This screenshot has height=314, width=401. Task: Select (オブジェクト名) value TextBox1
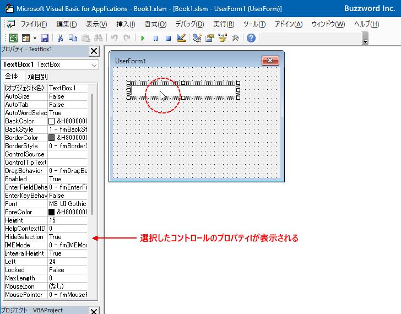tap(68, 88)
